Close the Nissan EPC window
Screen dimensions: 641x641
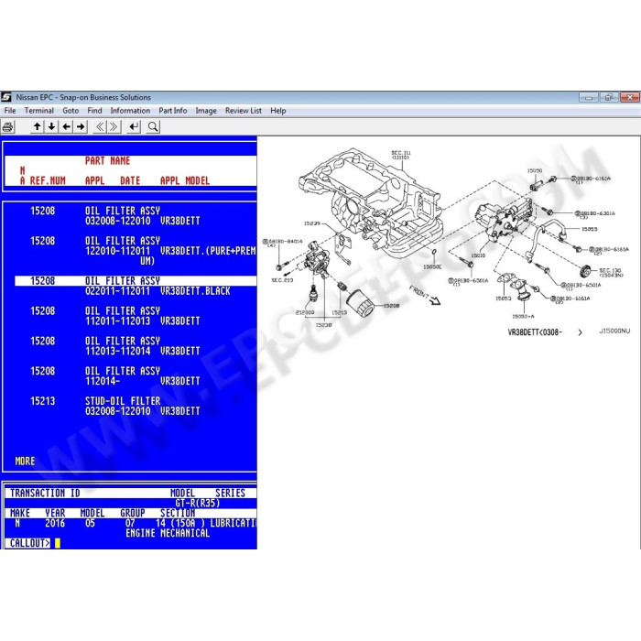[x=630, y=97]
